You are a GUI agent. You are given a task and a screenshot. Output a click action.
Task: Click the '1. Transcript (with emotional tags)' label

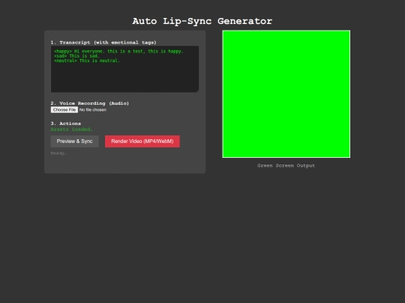tap(103, 43)
